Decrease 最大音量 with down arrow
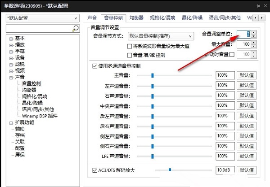This screenshot has height=187, width=270. 253,46
